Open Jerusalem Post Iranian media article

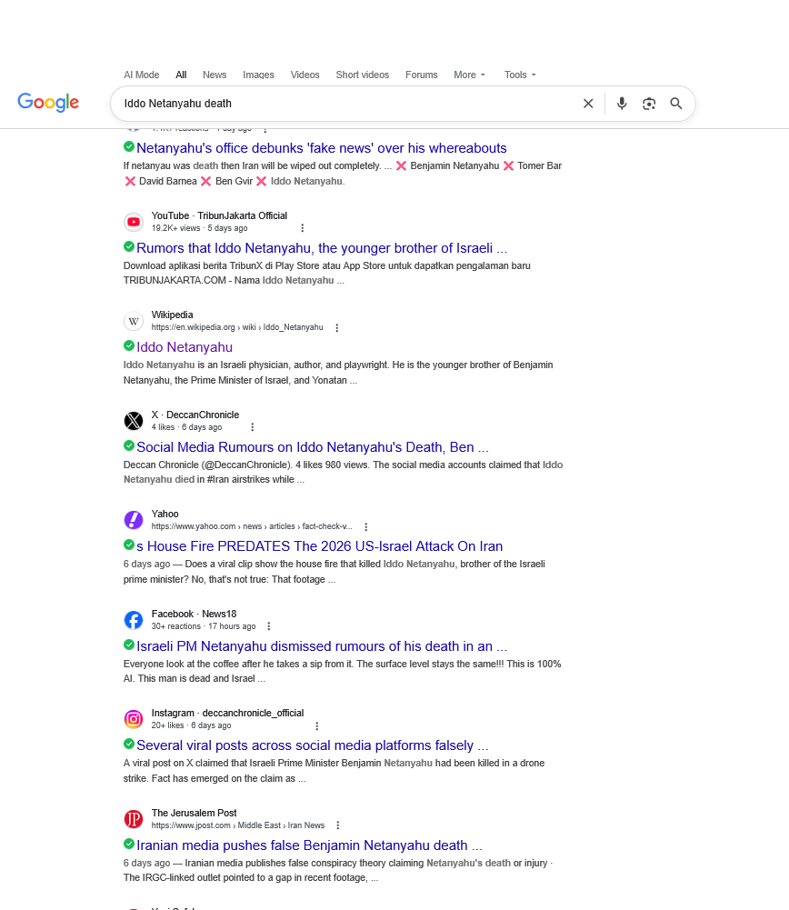pyautogui.click(x=309, y=845)
